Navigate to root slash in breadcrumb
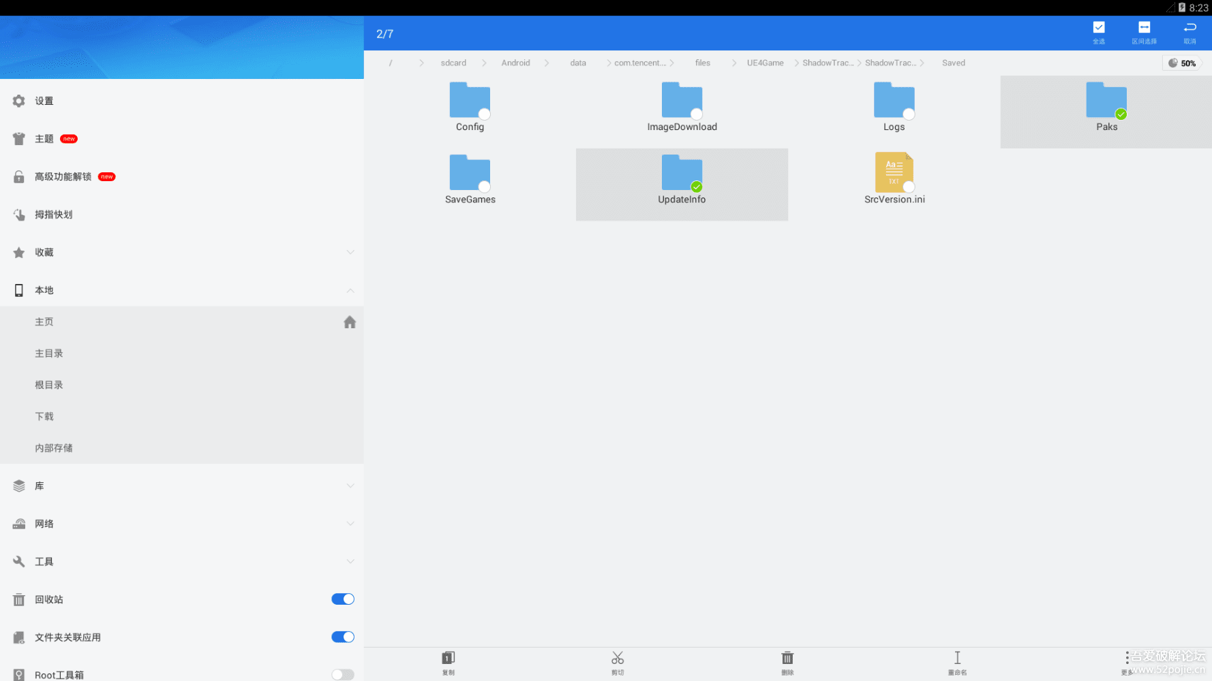Screen dimensions: 1212x681 tap(391, 63)
